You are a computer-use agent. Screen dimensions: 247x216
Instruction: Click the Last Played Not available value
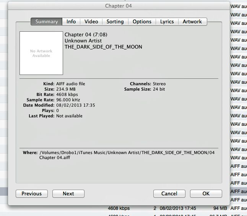point(69,116)
